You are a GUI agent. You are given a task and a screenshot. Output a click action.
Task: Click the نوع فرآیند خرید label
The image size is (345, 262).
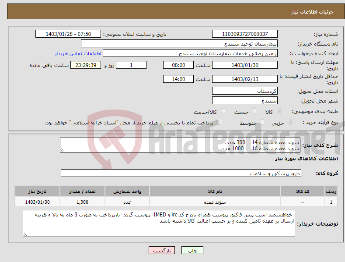pyautogui.click(x=321, y=122)
